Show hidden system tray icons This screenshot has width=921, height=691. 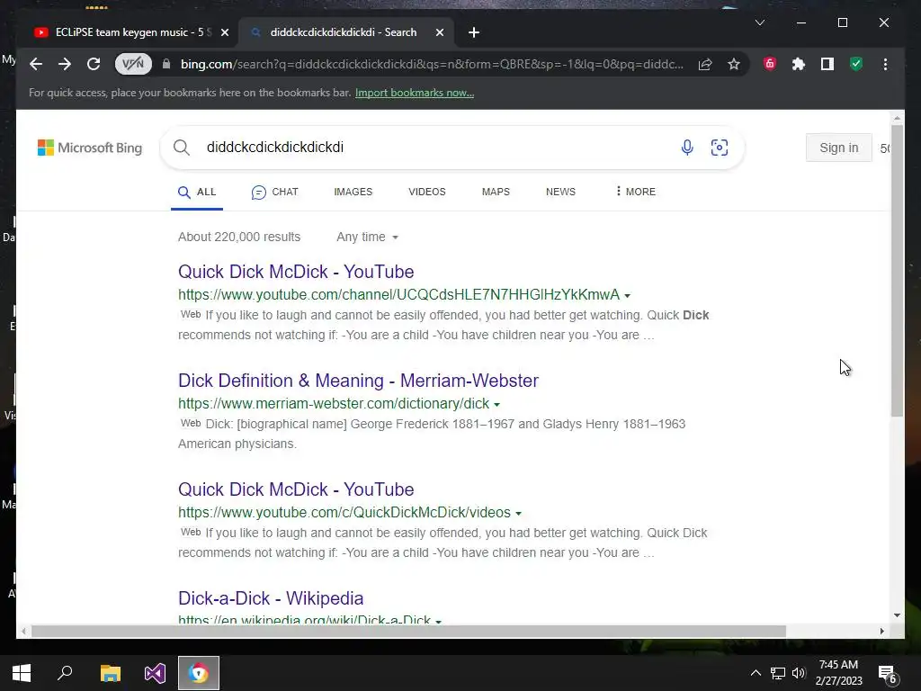pyautogui.click(x=756, y=673)
